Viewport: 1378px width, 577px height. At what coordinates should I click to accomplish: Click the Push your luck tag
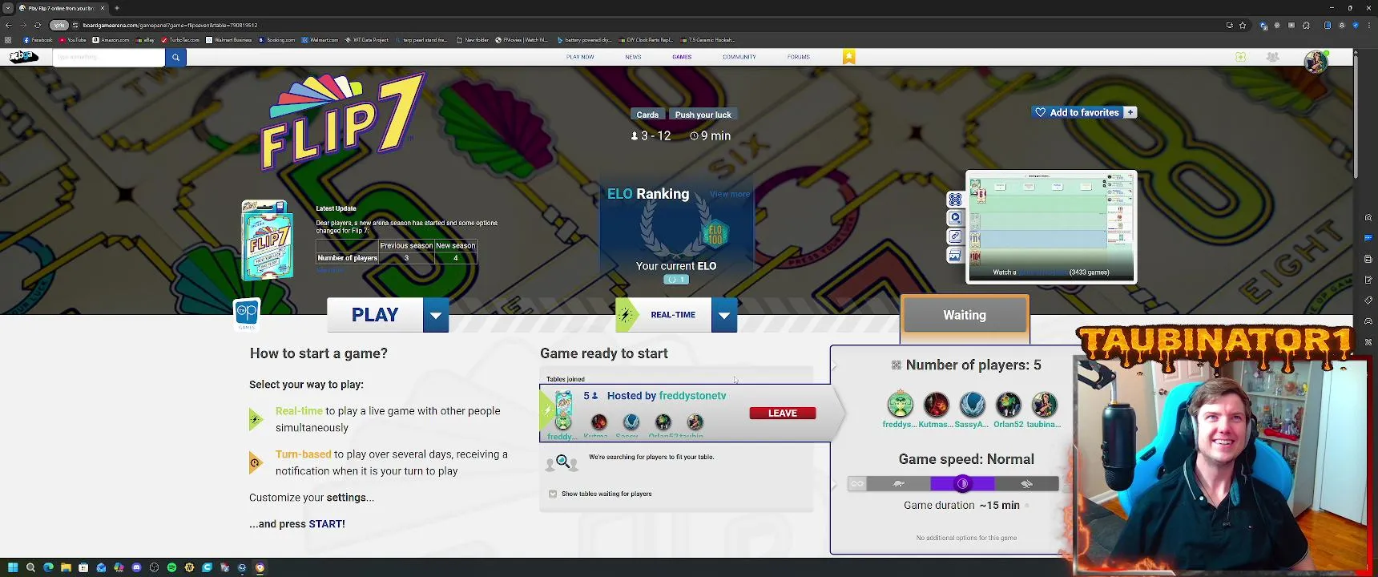(703, 115)
